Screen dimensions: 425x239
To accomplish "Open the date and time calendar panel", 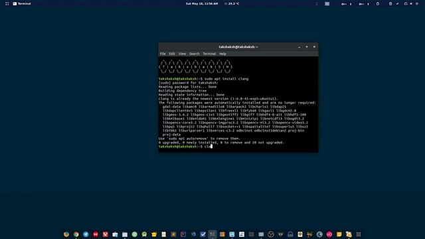I will [202, 4].
